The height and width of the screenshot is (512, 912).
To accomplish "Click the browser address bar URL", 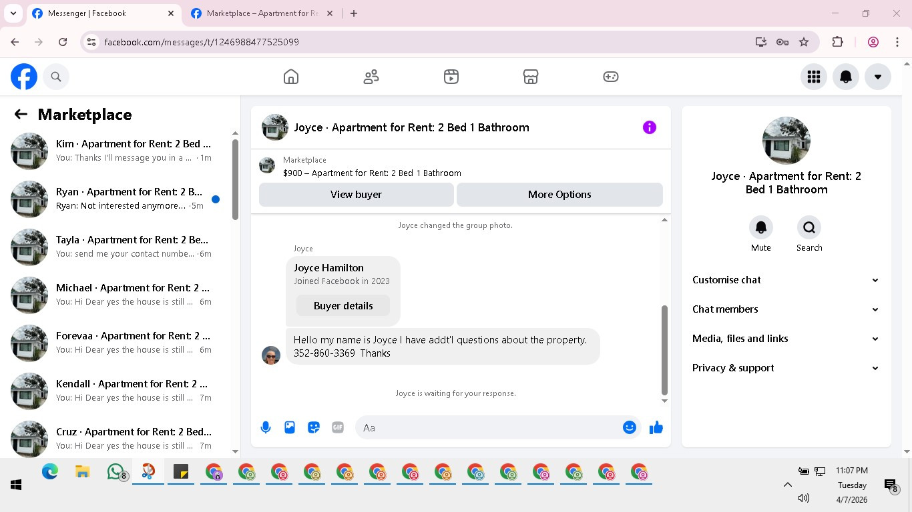I will pyautogui.click(x=202, y=42).
